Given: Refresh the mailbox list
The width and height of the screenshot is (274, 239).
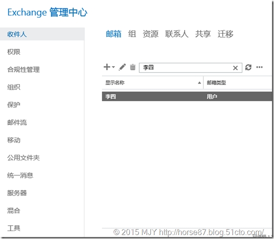Looking at the screenshot, I should pos(248,67).
